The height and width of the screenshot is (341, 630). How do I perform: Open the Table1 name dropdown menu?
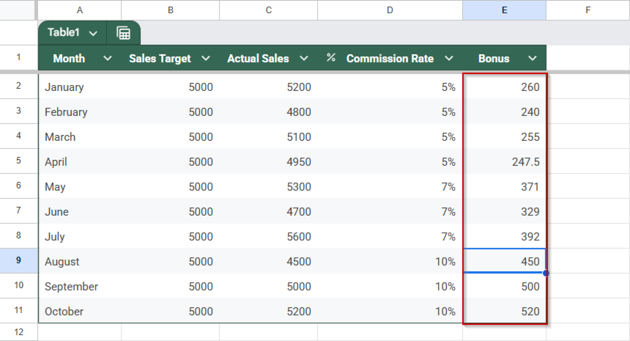click(x=93, y=32)
